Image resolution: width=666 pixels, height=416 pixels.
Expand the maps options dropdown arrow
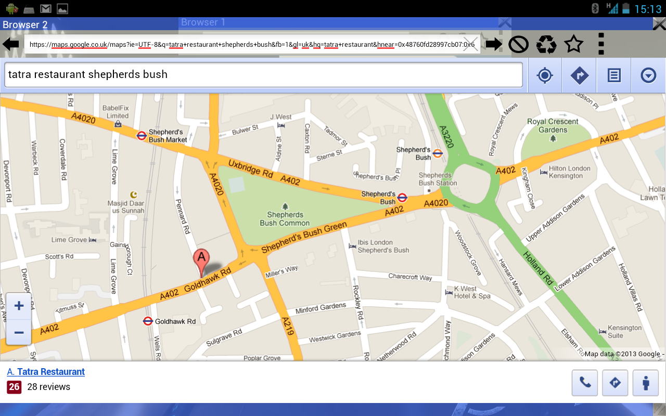(648, 75)
